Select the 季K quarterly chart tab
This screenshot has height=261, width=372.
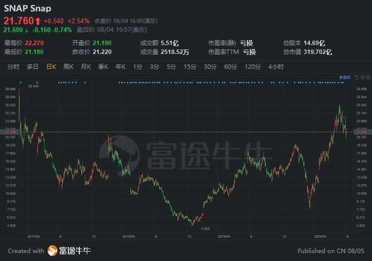point(103,67)
